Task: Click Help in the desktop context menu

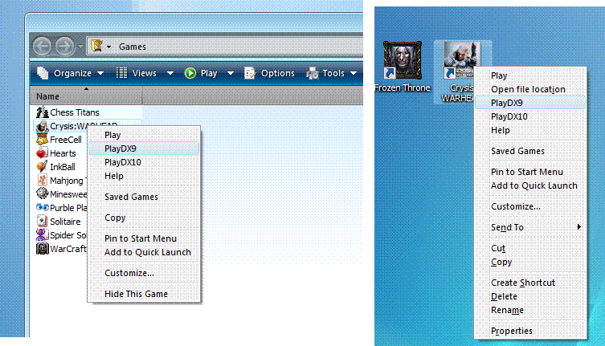Action: (530, 130)
